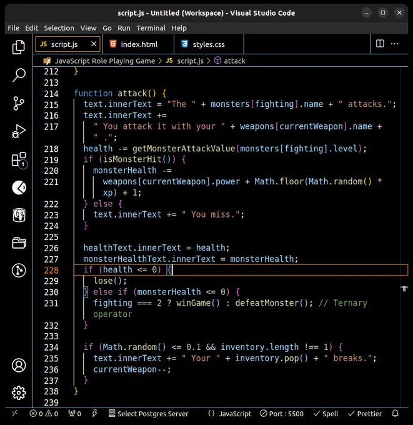Open the Accounts icon
The height and width of the screenshot is (425, 413).
tap(19, 365)
